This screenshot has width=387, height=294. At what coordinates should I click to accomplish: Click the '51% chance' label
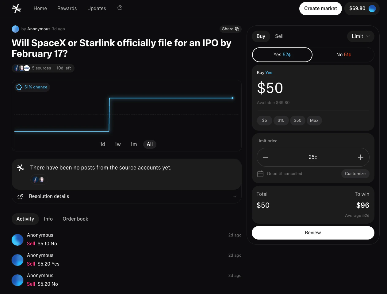point(36,87)
